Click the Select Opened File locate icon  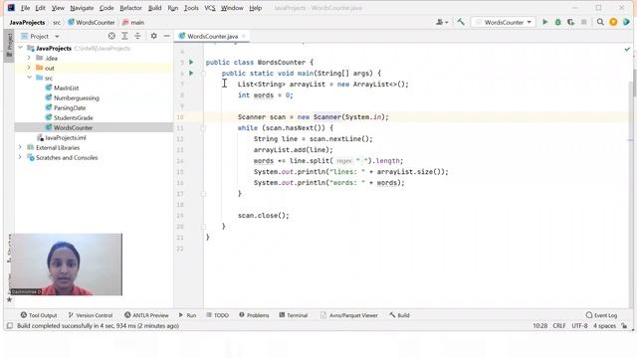tap(111, 36)
